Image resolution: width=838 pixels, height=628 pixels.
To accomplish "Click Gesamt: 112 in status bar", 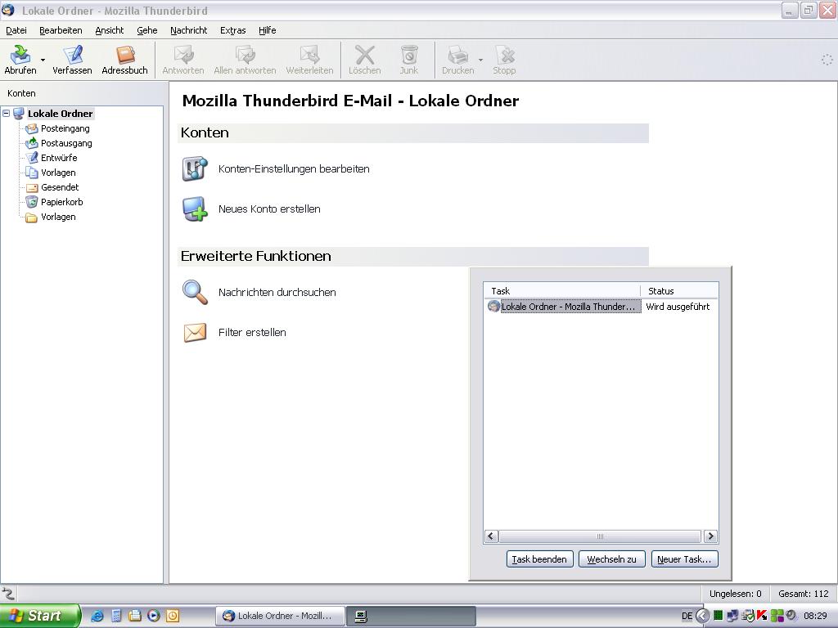I will point(804,594).
